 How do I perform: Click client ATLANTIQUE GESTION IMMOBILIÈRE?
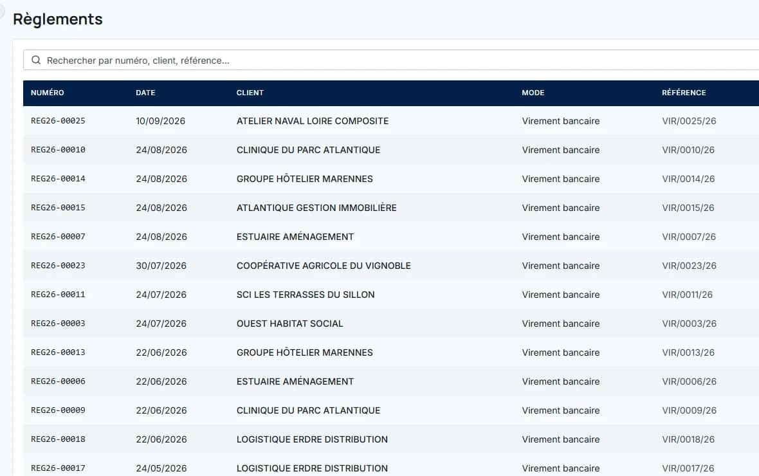[x=316, y=208]
